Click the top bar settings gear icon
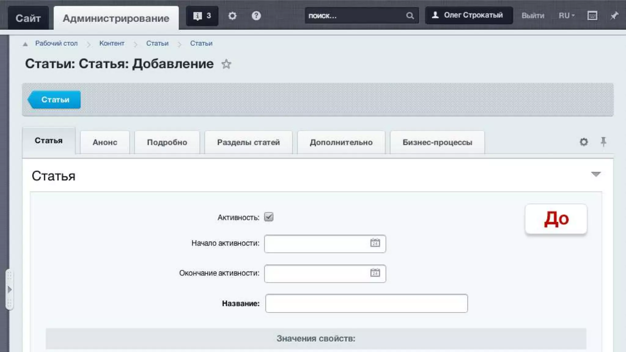This screenshot has height=352, width=626. (x=232, y=16)
